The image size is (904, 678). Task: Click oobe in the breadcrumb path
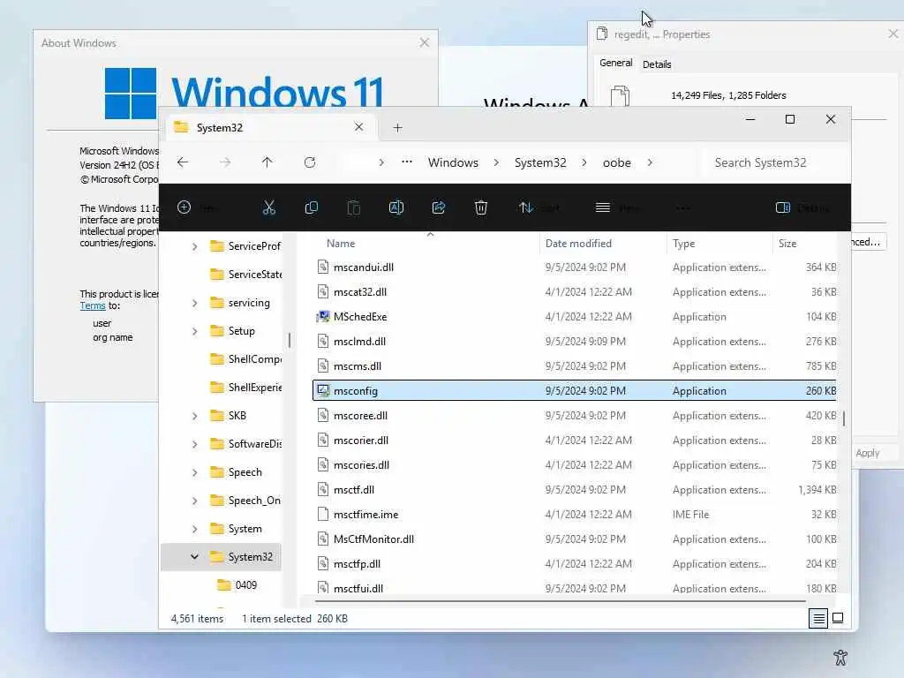617,163
